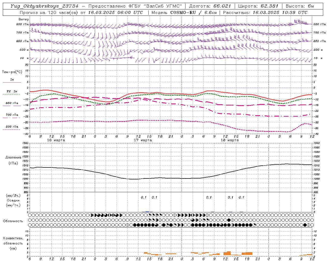Click the Тем-ра(°C) panel label
This screenshot has height=261, width=327.
click(12, 72)
